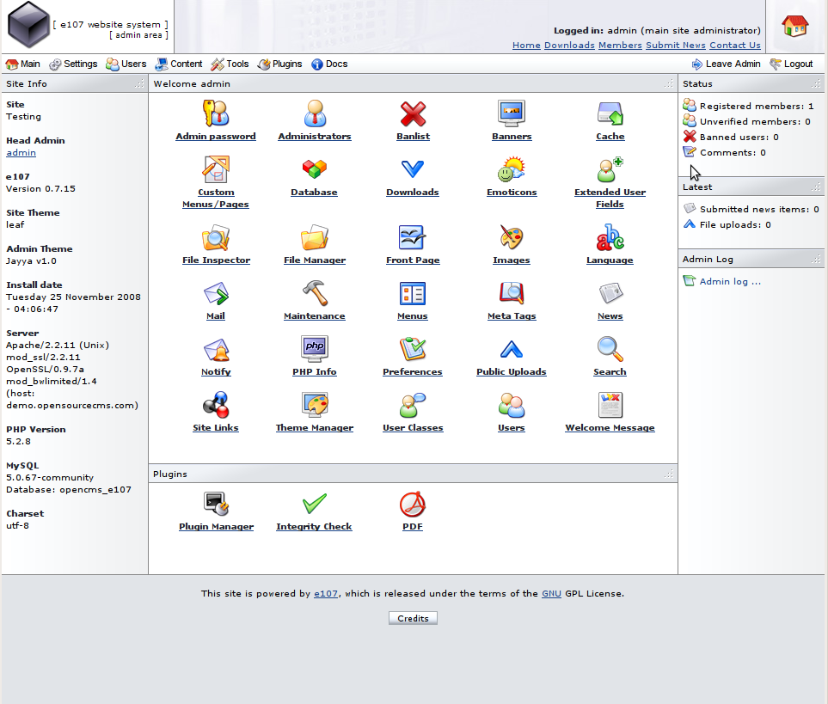Open the admin head admin link

[21, 152]
